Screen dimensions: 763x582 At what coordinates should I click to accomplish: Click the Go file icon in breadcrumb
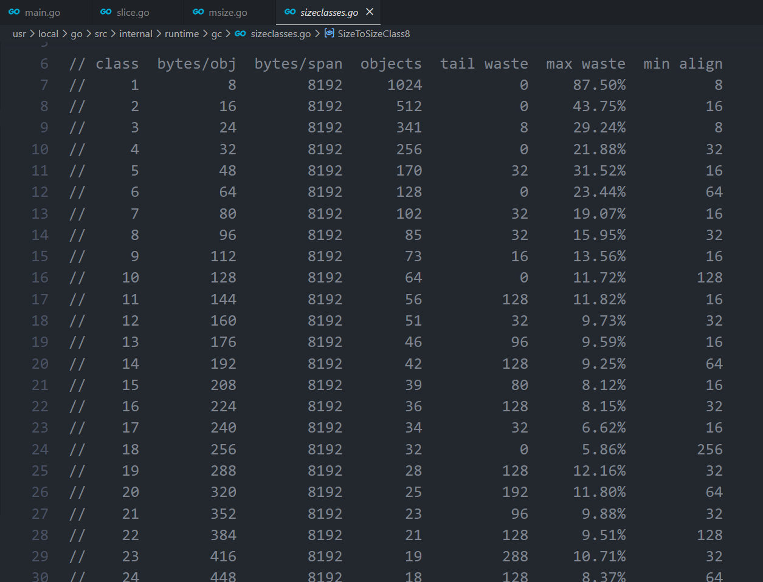pyautogui.click(x=240, y=34)
